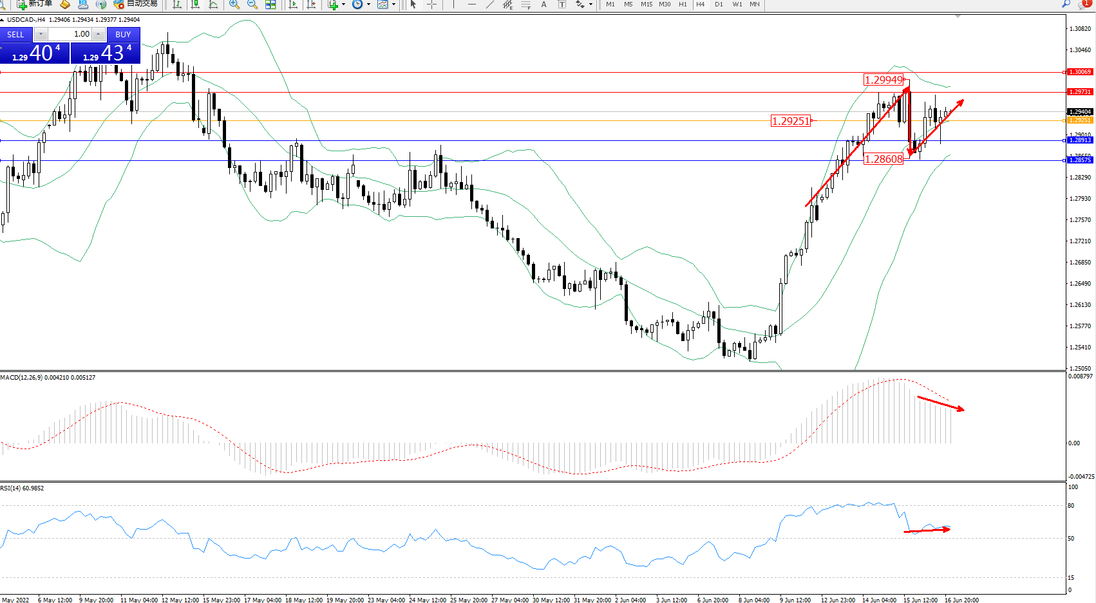Switch to the W1 timeframe

[x=737, y=5]
